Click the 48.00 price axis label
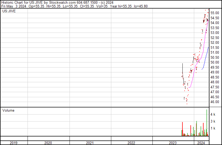 [x=215, y=82]
